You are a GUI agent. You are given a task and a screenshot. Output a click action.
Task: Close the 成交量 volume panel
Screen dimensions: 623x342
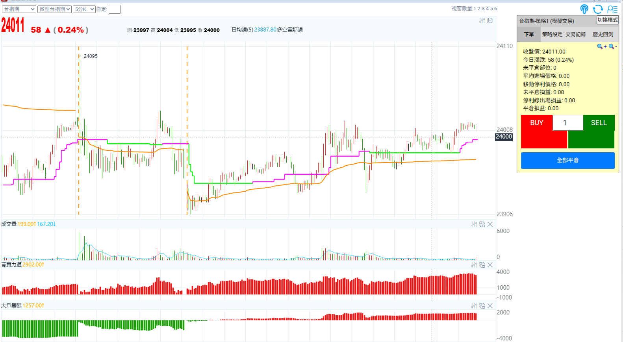point(490,224)
